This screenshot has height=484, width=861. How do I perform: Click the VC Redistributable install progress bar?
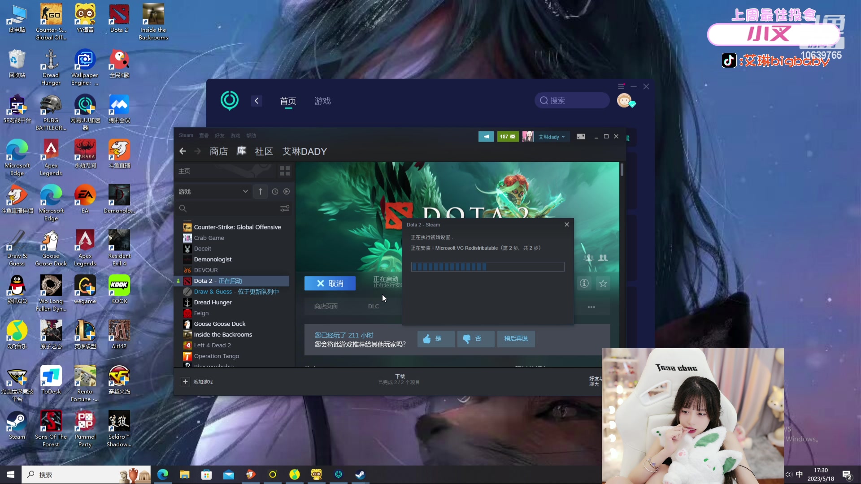(487, 267)
